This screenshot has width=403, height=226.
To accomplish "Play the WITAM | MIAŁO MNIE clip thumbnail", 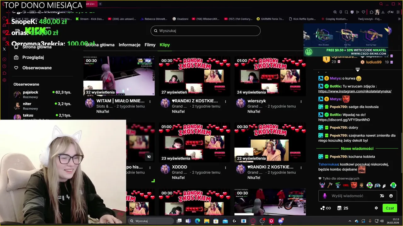I will pyautogui.click(x=119, y=76).
